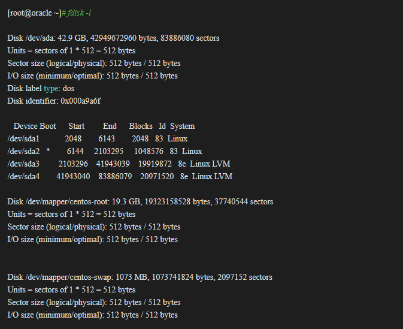
Task: Click the 'End' column header
Action: pyautogui.click(x=110, y=126)
